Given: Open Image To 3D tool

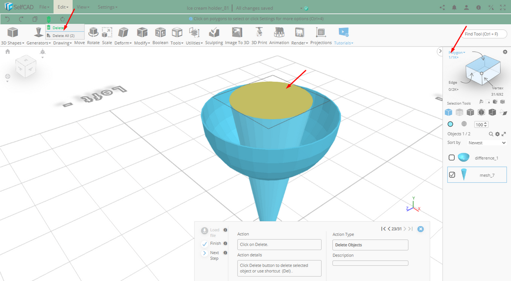Looking at the screenshot, I should [237, 36].
